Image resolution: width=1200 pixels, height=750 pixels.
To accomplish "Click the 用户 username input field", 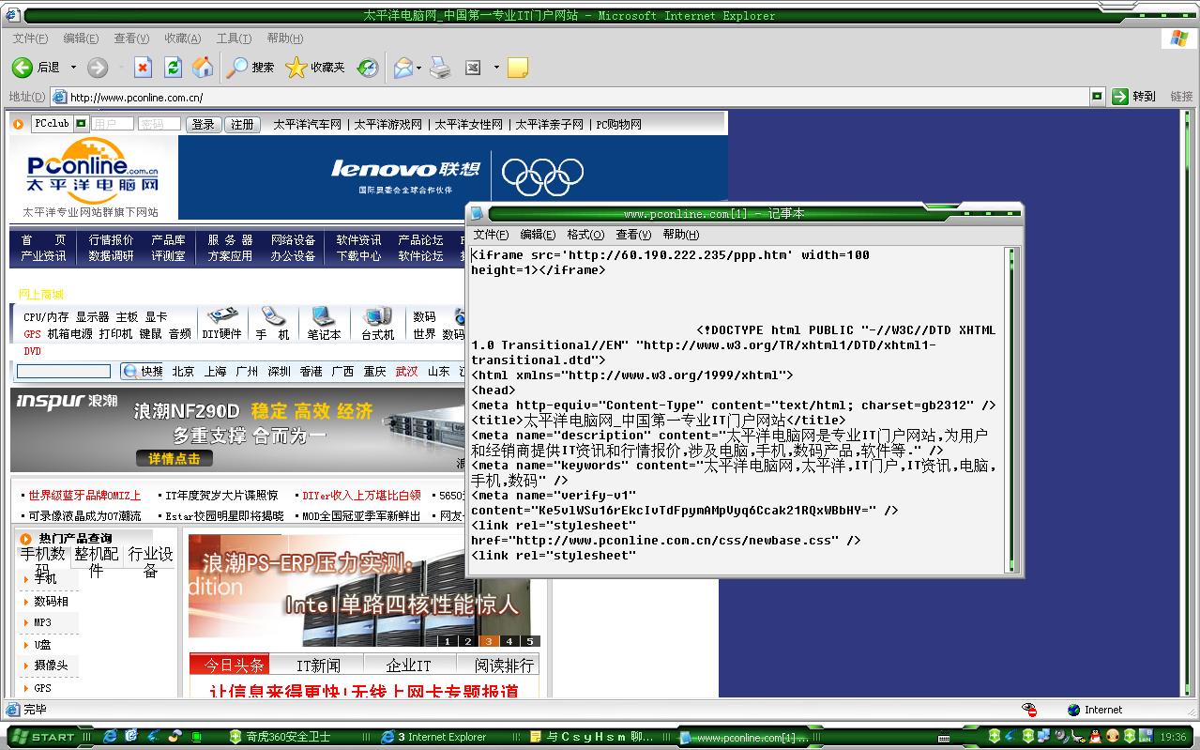I will tap(113, 124).
